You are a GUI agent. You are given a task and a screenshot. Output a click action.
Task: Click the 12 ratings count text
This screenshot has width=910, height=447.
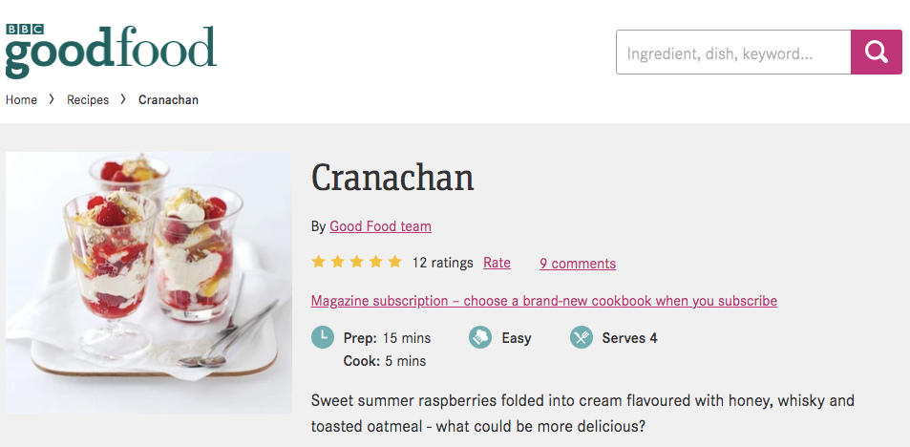tap(442, 263)
